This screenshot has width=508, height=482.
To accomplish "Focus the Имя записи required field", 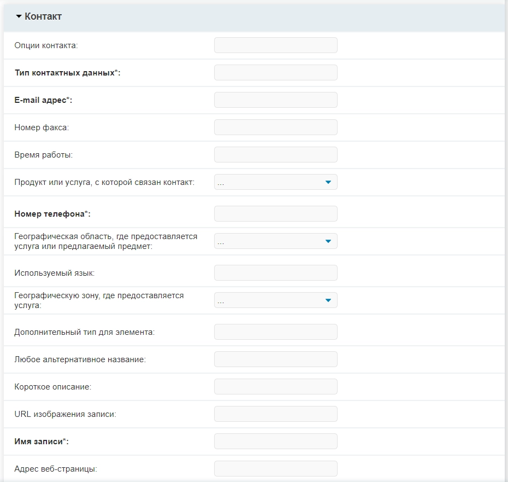I will pos(276,442).
